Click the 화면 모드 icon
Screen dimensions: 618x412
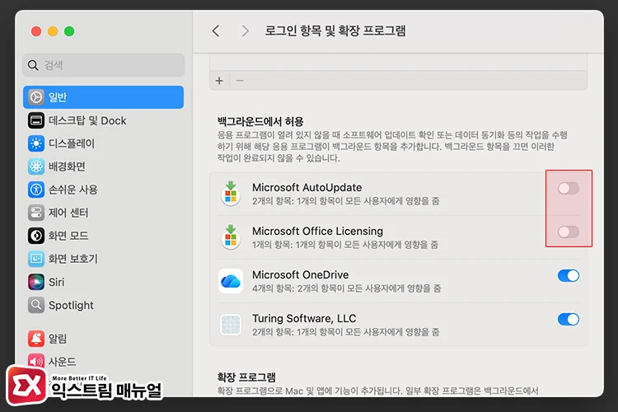point(36,236)
